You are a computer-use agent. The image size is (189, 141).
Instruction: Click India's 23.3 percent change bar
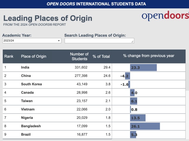coord(143,68)
